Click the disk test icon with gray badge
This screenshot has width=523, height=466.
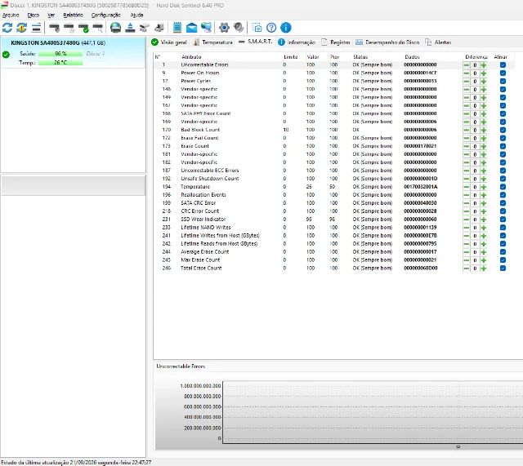click(x=55, y=28)
